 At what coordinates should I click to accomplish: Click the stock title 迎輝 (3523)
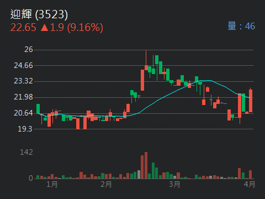pyautogui.click(x=39, y=14)
